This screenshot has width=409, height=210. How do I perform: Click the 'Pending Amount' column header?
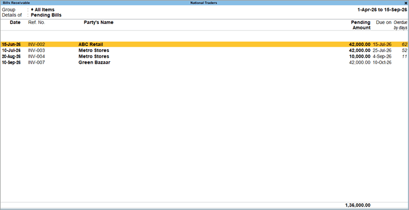[361, 25]
